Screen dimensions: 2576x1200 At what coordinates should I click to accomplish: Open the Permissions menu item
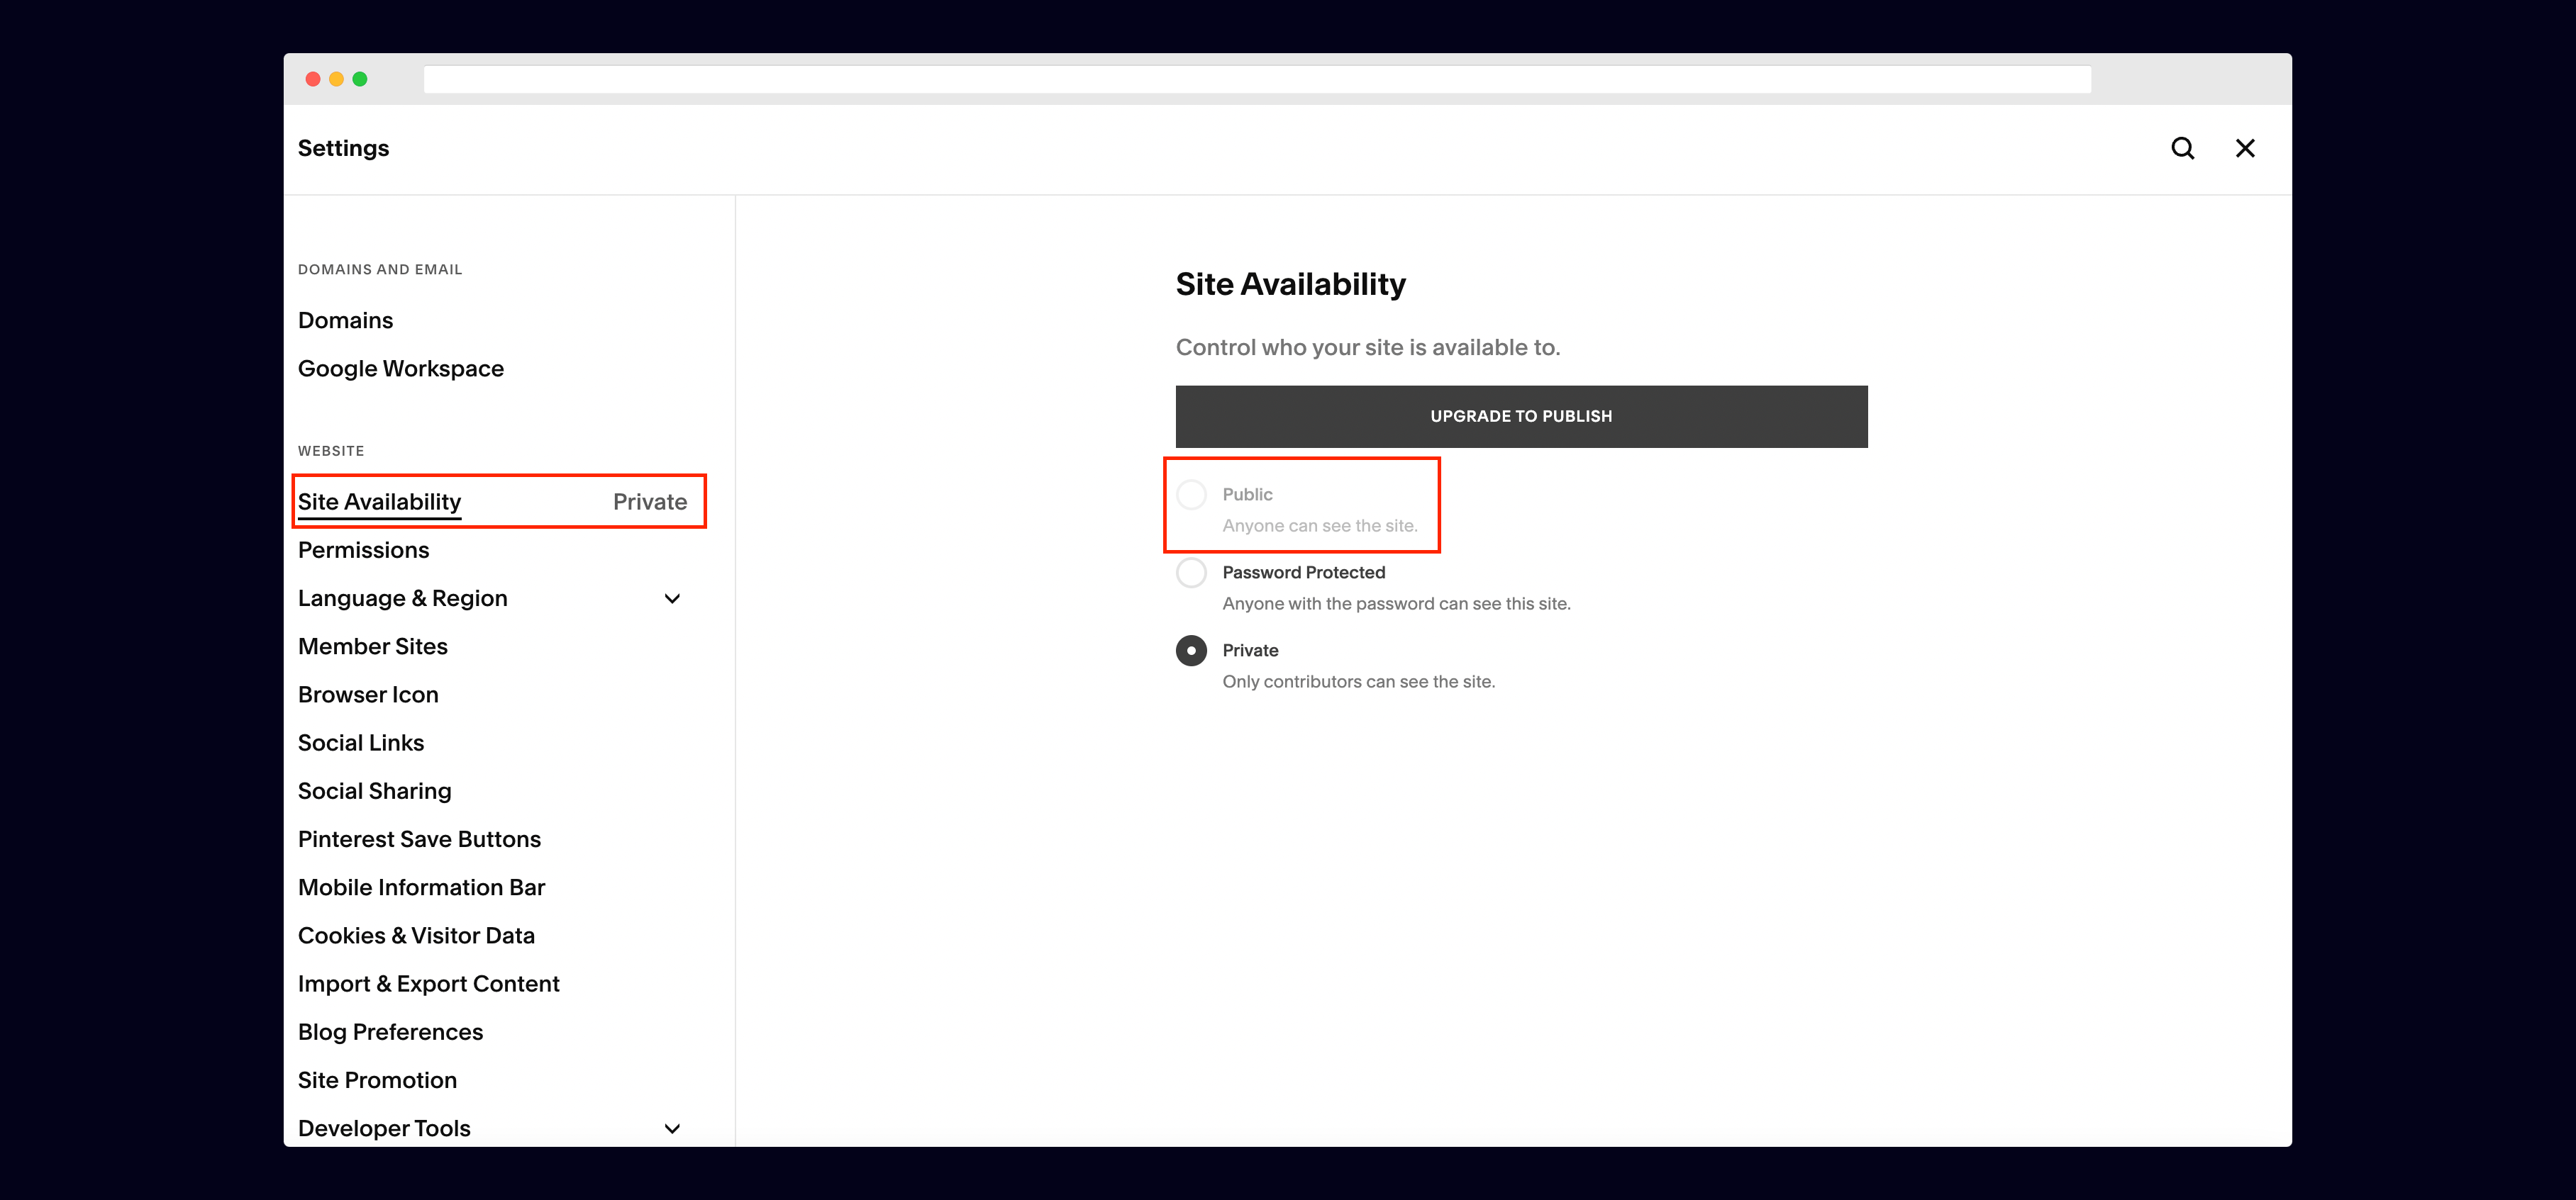(x=364, y=549)
